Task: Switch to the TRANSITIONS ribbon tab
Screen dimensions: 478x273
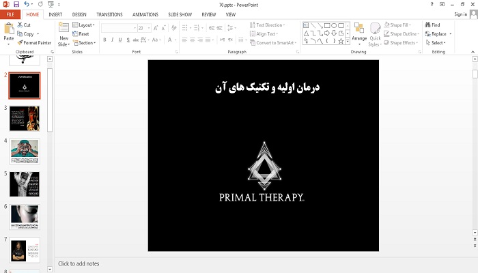Action: [109, 14]
